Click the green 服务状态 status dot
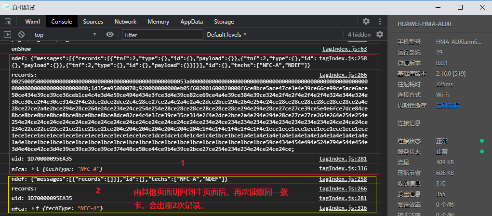 482,152
